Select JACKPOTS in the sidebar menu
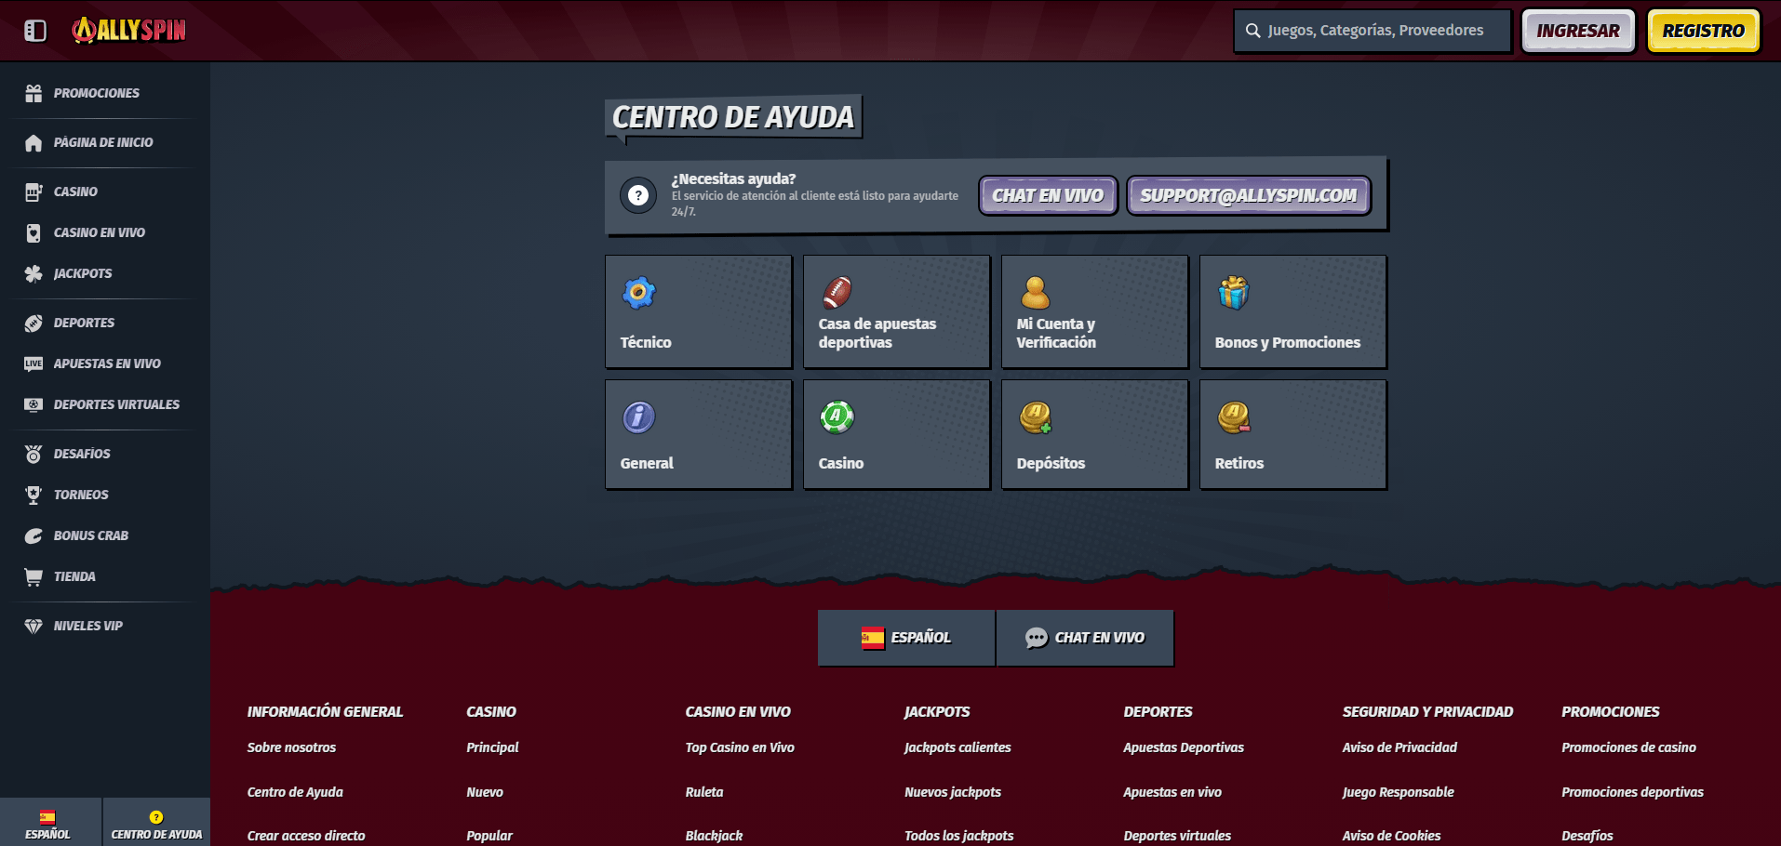 [x=83, y=273]
